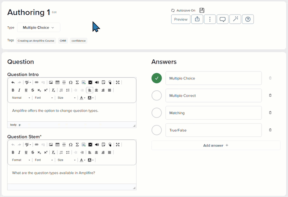
Task: Insert horizontal line in Question Intro toolbar
Action: coord(64,82)
